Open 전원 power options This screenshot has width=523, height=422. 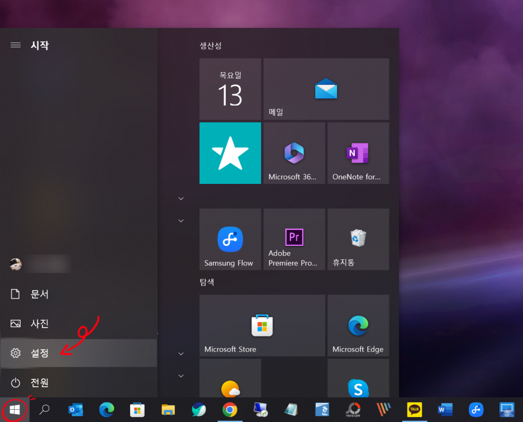click(79, 382)
